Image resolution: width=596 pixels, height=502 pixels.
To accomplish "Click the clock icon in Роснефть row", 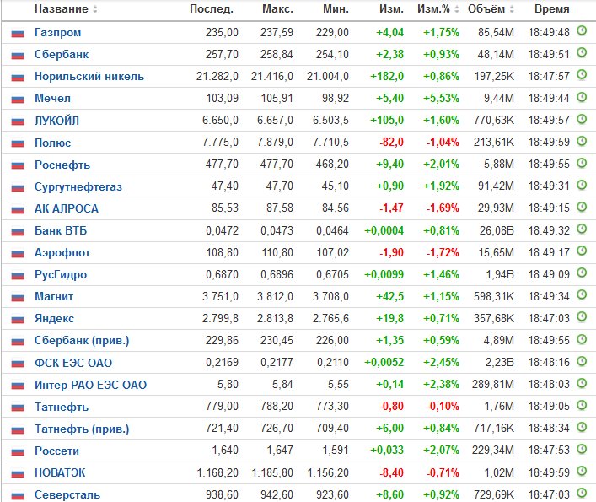I will click(582, 163).
